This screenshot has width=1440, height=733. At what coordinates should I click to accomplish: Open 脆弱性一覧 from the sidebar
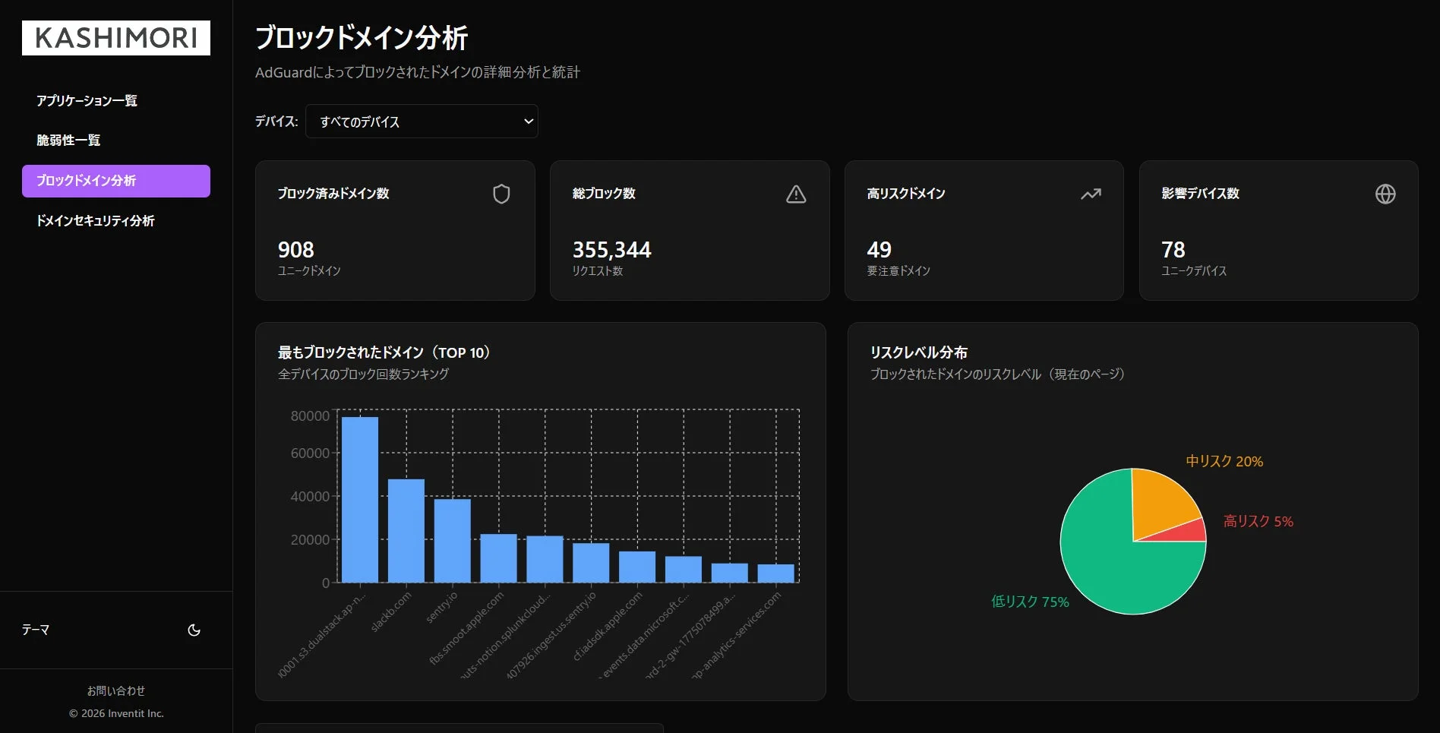coord(68,140)
